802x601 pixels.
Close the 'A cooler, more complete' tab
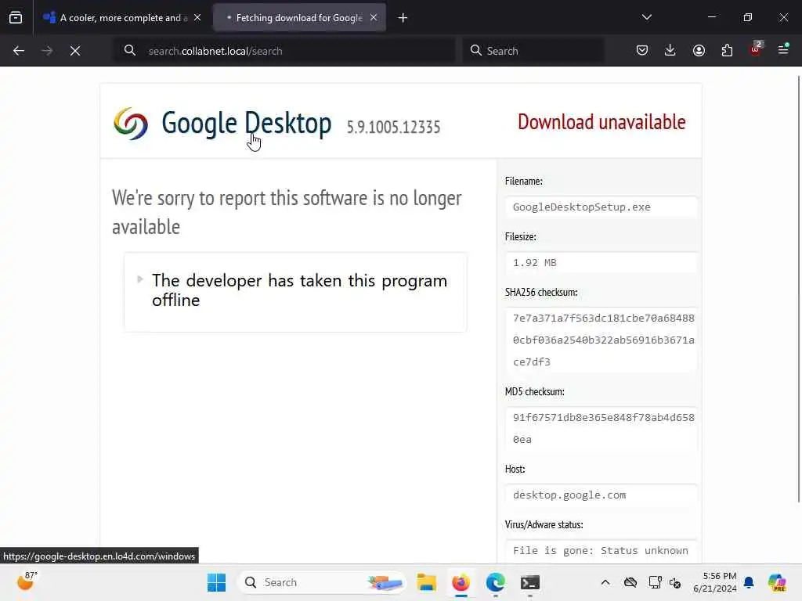click(197, 18)
